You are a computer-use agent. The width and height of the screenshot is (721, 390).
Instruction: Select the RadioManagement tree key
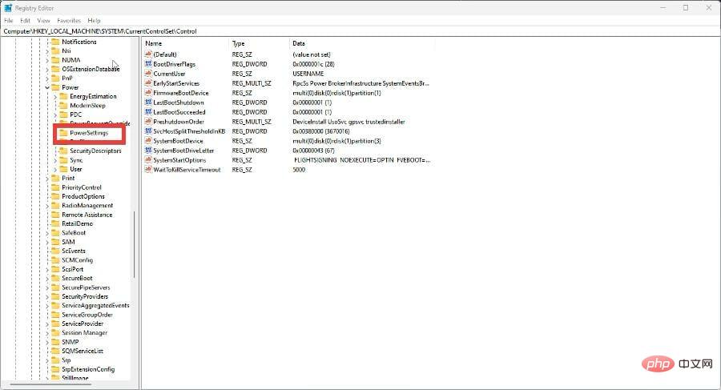[x=87, y=206]
